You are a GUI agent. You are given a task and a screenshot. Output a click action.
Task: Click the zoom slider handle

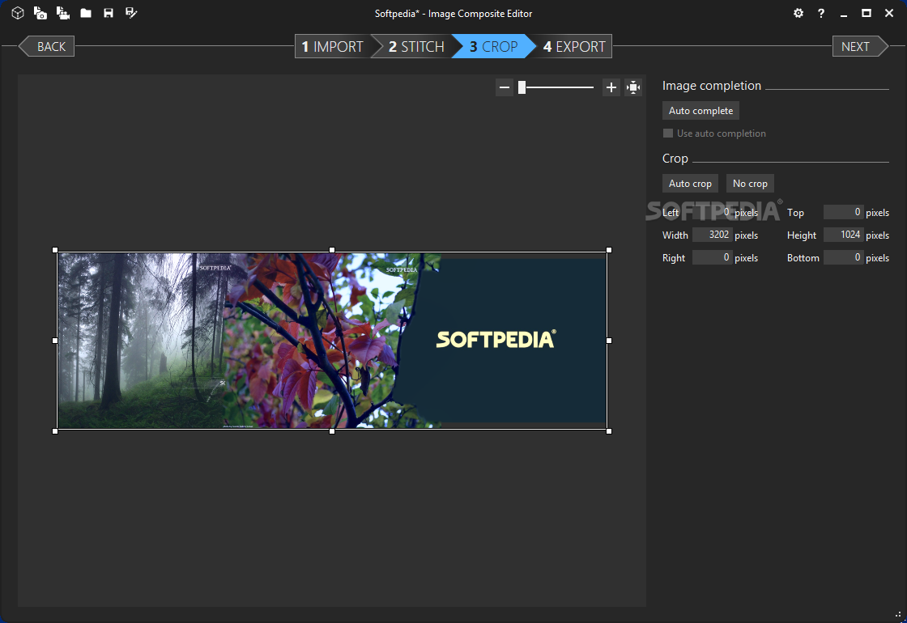click(522, 87)
